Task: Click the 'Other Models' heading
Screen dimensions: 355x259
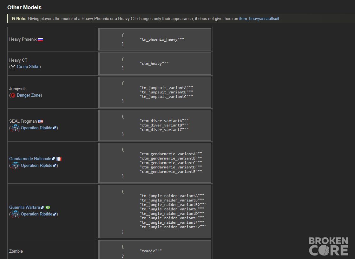Action: [24, 8]
